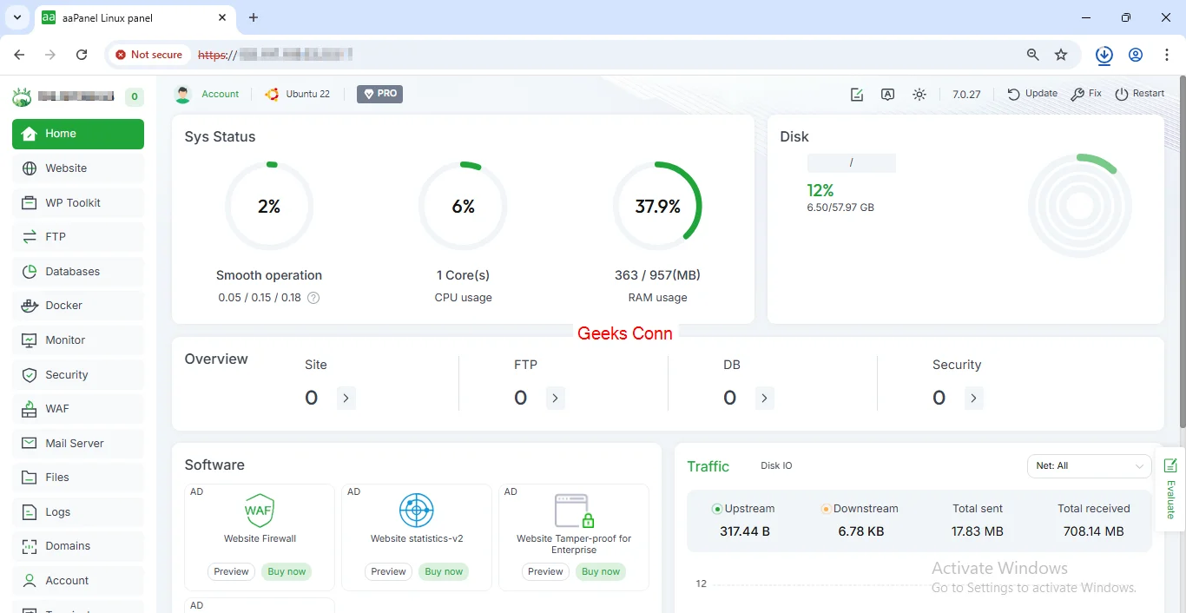Toggle the Downstream line in the Traffic legend
Screen dimensions: 1186x613
[x=860, y=508]
